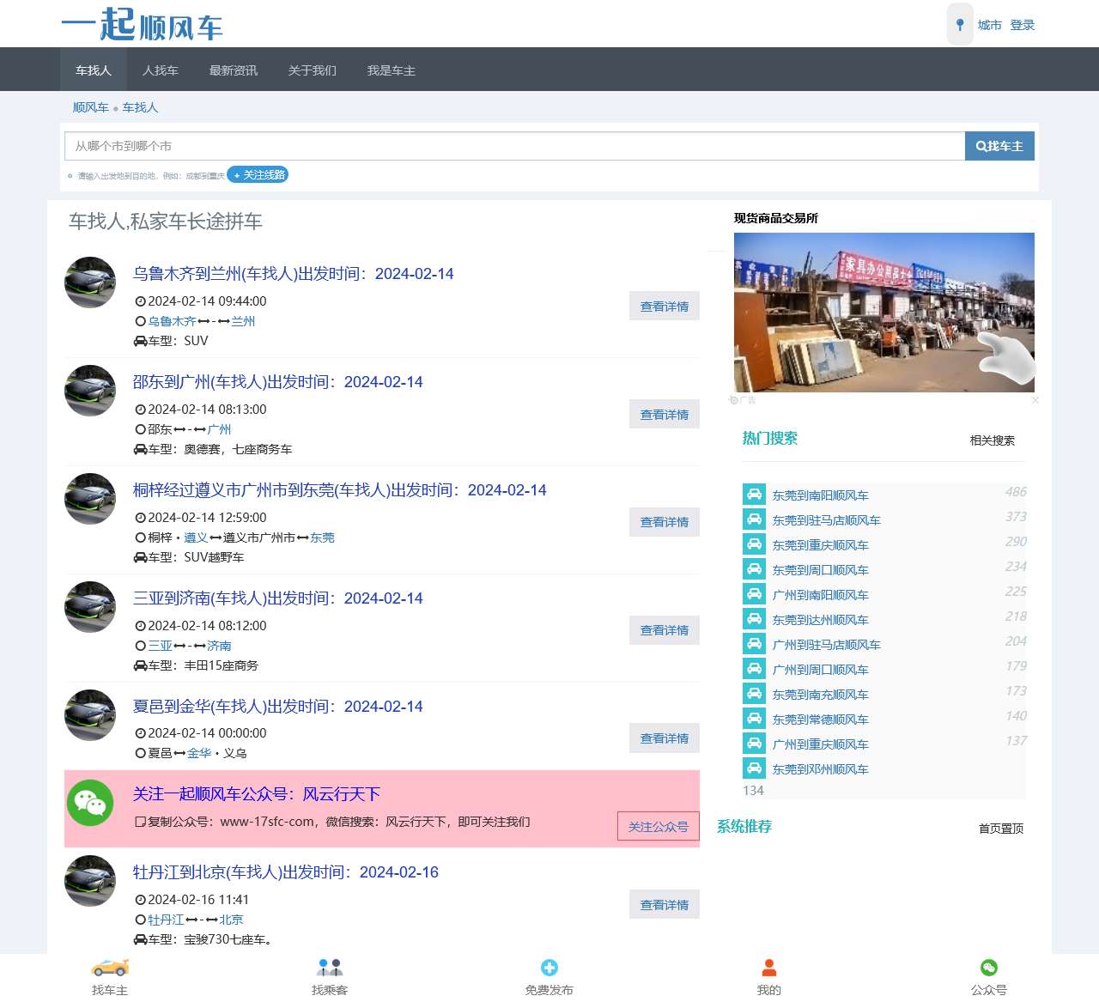Click the car icon beside 广州到重庆顺风车

coord(754,744)
